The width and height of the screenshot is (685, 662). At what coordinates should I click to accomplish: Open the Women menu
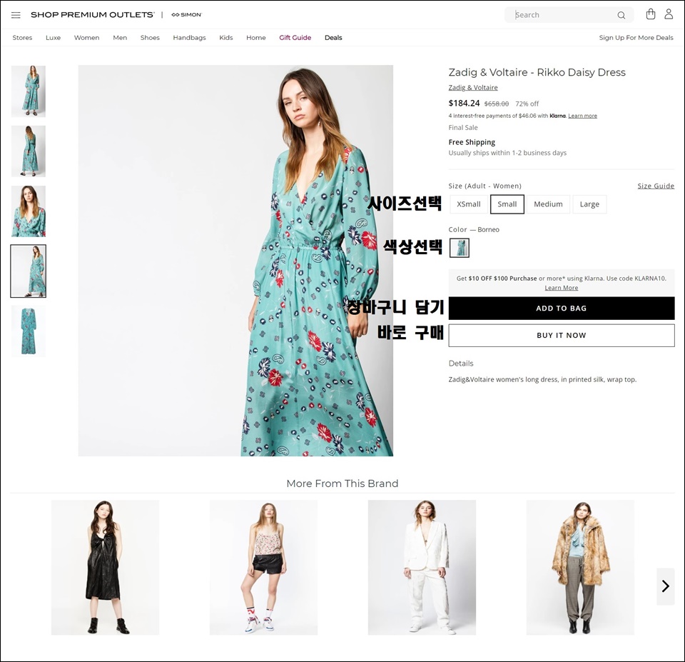(86, 38)
